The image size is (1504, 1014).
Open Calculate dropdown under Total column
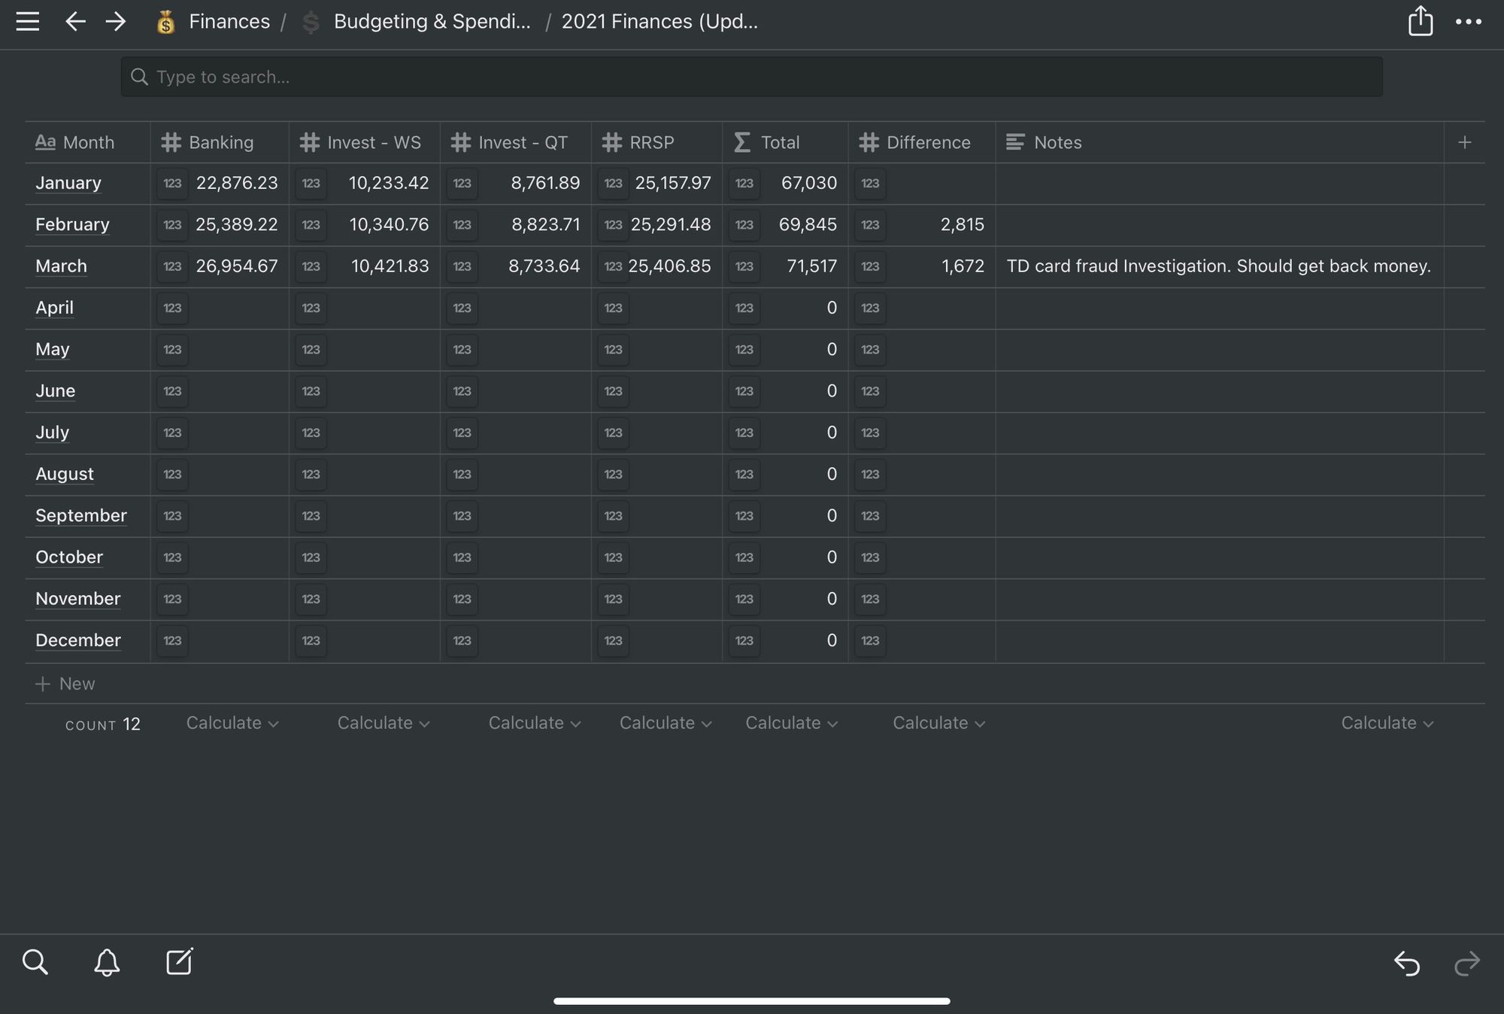(x=791, y=723)
